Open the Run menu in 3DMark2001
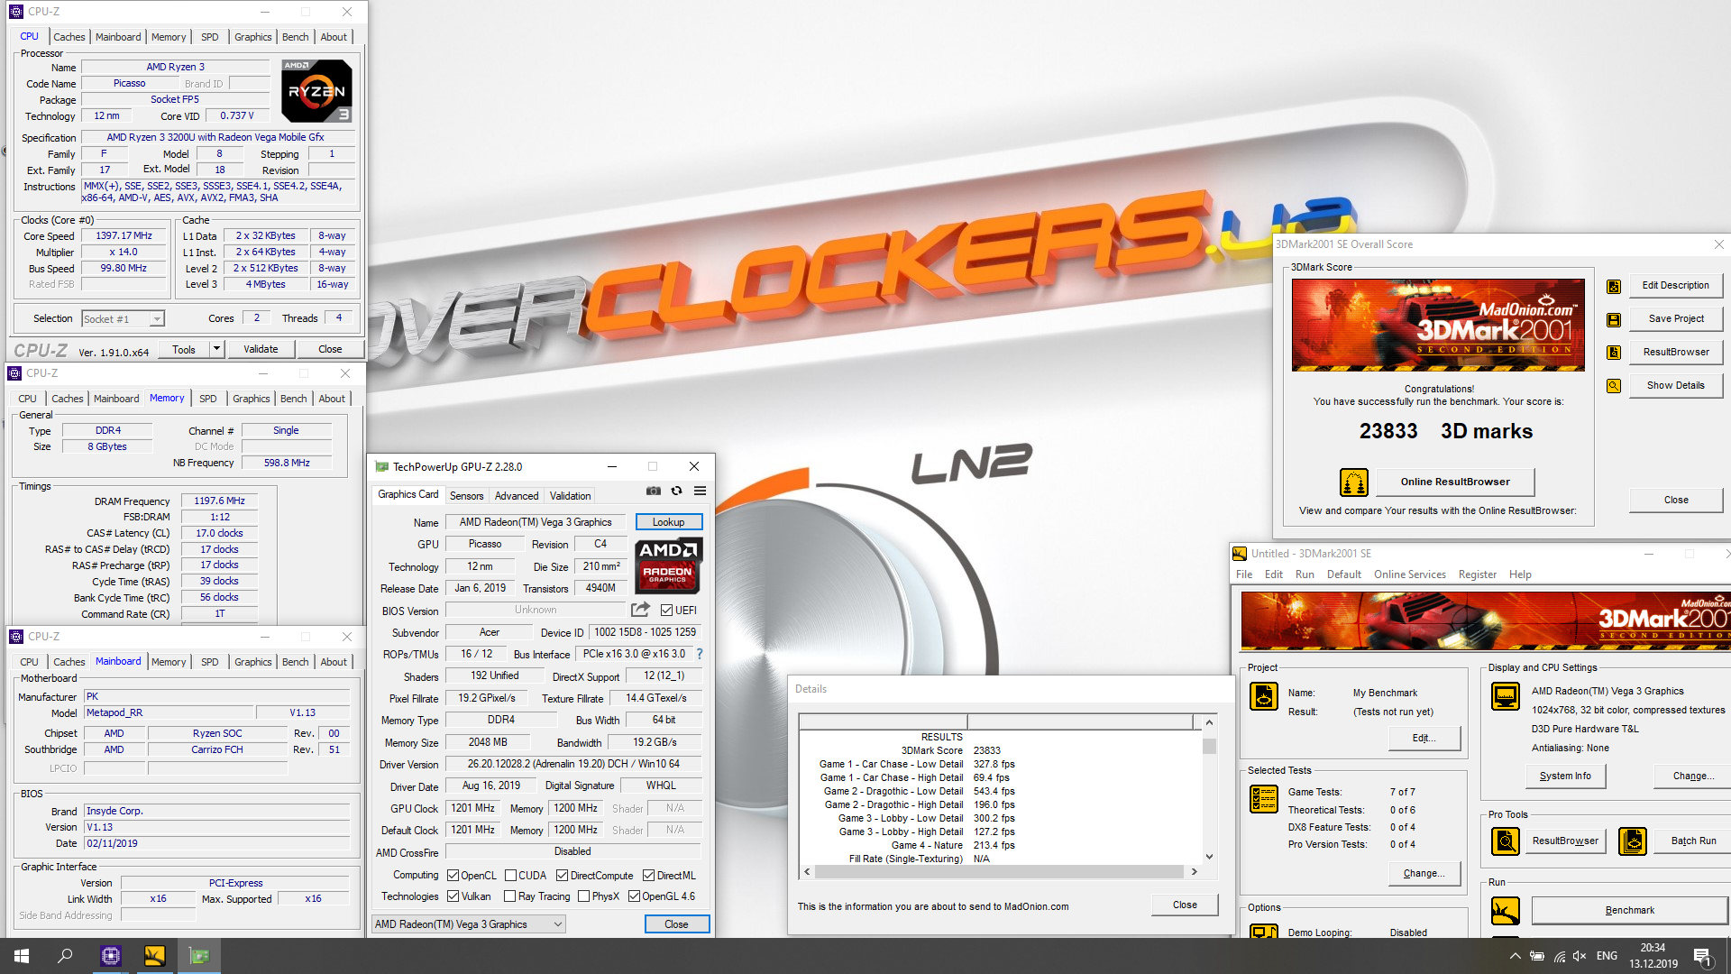This screenshot has width=1731, height=974. point(1305,574)
